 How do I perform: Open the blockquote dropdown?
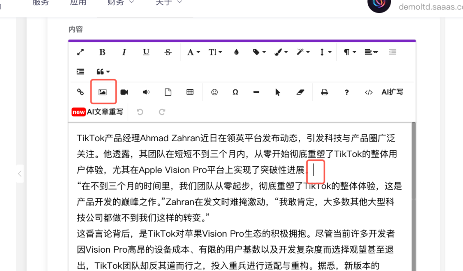(103, 71)
